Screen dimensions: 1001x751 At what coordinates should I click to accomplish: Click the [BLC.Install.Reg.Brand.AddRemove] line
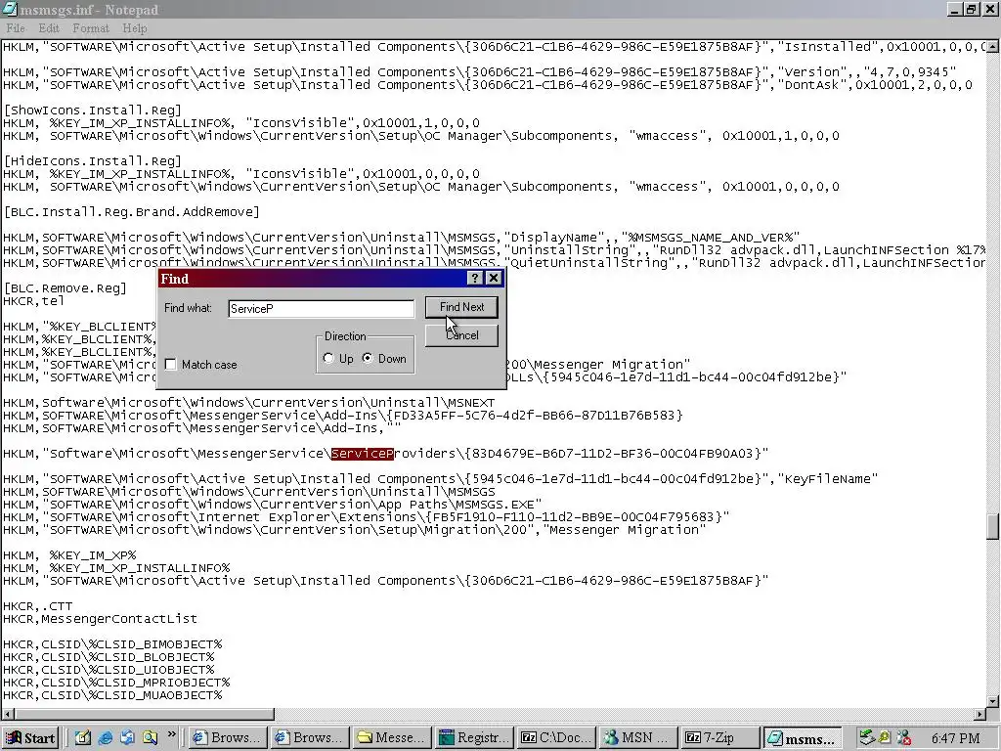tap(132, 212)
